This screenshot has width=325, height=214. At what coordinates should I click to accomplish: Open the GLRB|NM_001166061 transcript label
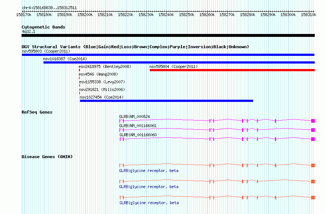pos(138,126)
